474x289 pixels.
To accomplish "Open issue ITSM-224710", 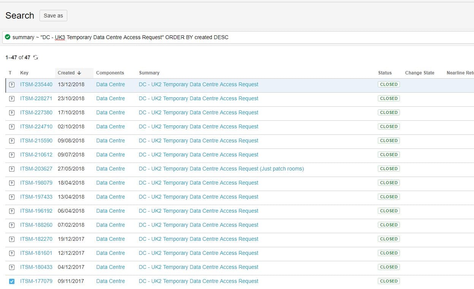I will [36, 126].
